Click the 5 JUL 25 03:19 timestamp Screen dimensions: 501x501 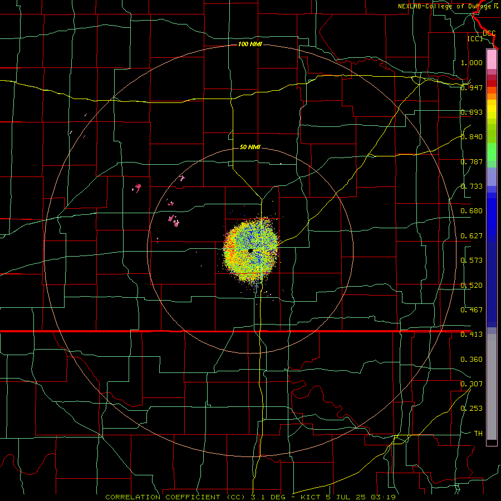(x=362, y=497)
